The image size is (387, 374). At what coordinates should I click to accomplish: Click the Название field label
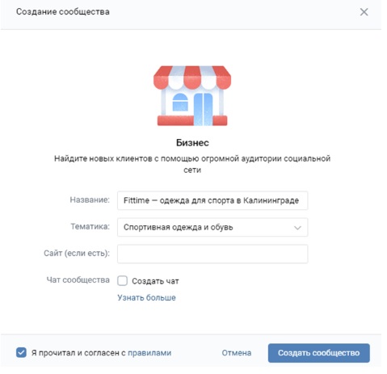pyautogui.click(x=90, y=200)
